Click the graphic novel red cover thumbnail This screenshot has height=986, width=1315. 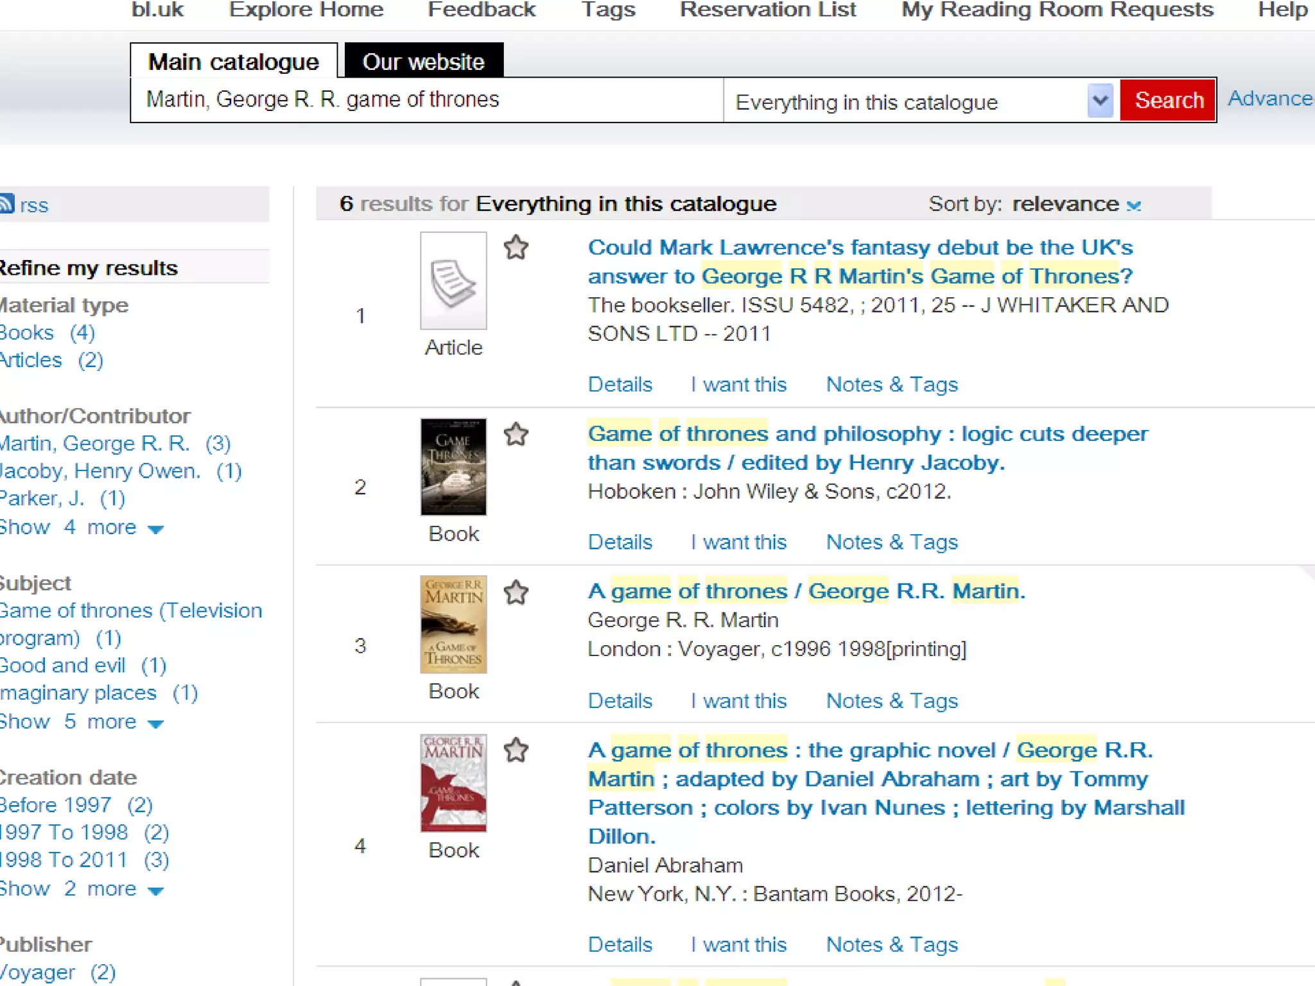tap(453, 783)
